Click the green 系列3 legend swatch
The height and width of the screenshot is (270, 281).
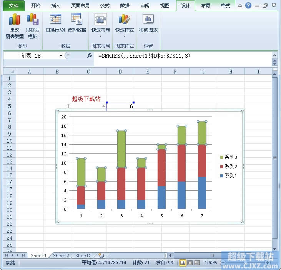click(x=222, y=157)
